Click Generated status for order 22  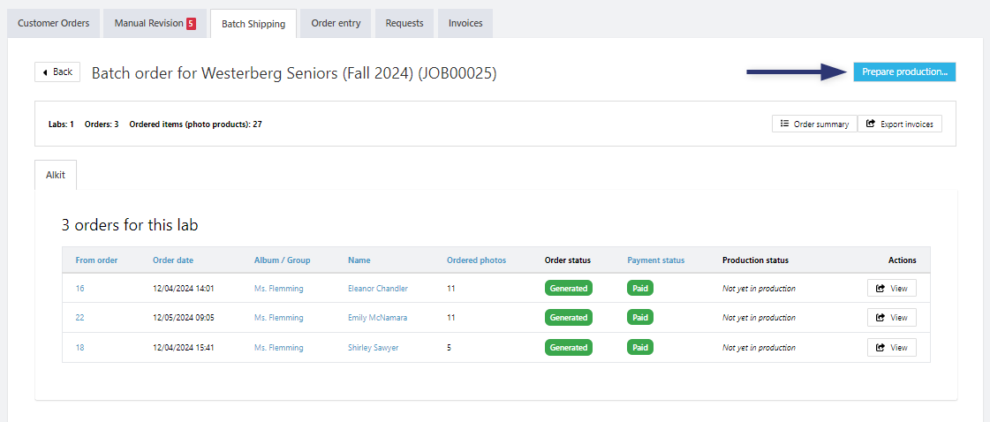568,317
